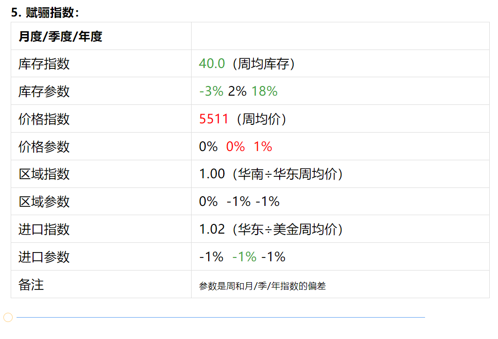The height and width of the screenshot is (339, 498).
Task: Click the '(华东÷美金周均价)' description
Action: [287, 229]
